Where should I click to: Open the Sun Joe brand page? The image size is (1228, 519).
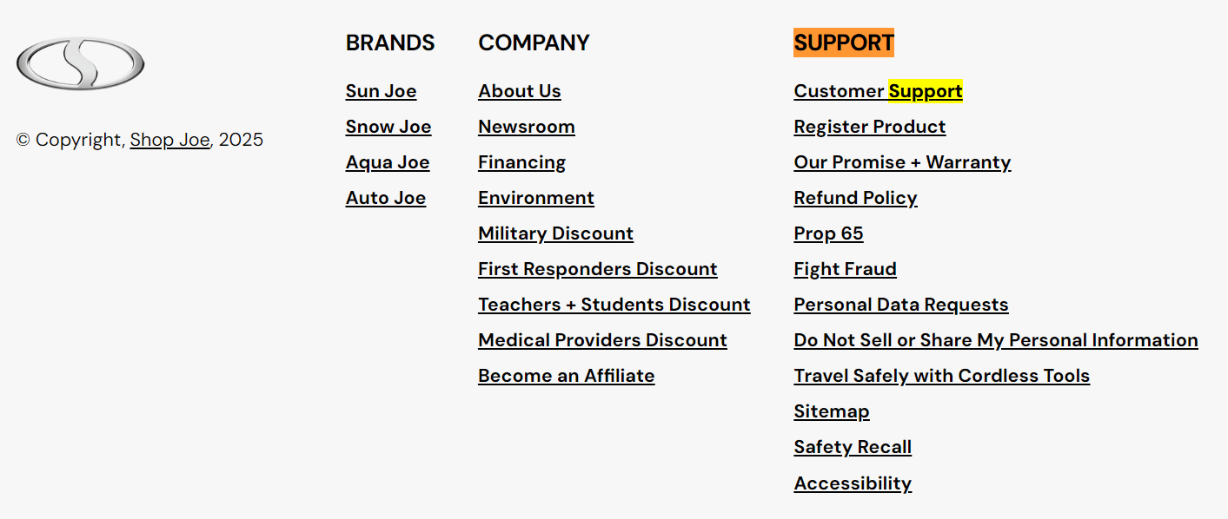(381, 90)
